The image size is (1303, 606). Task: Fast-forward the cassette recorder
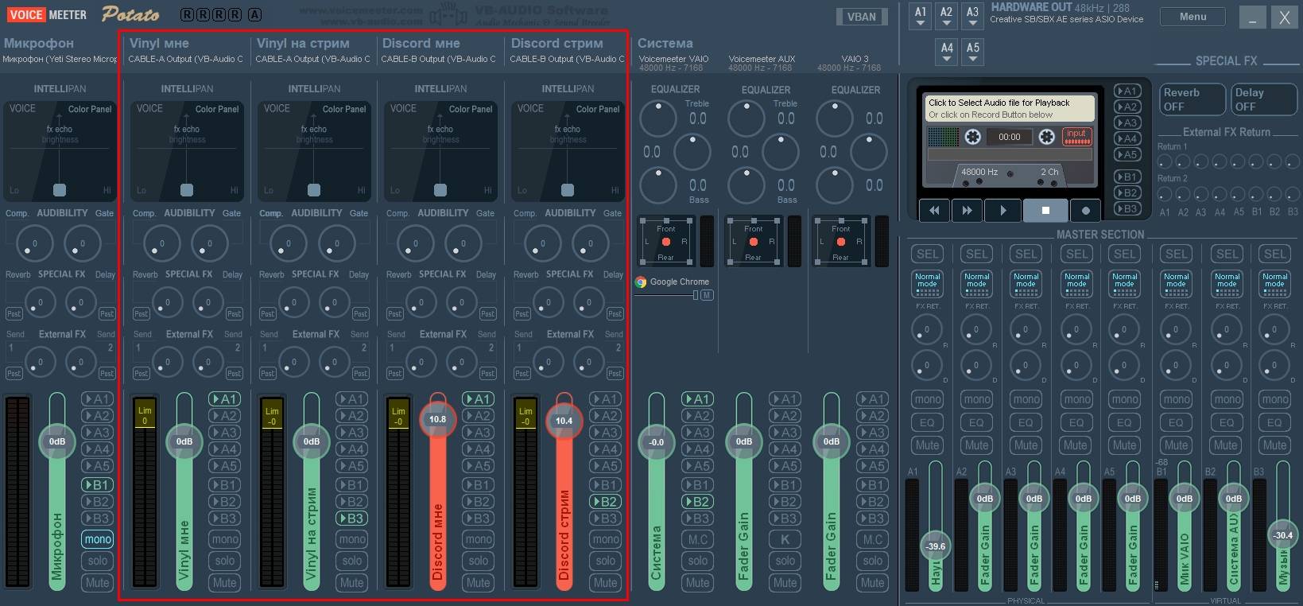click(x=967, y=210)
